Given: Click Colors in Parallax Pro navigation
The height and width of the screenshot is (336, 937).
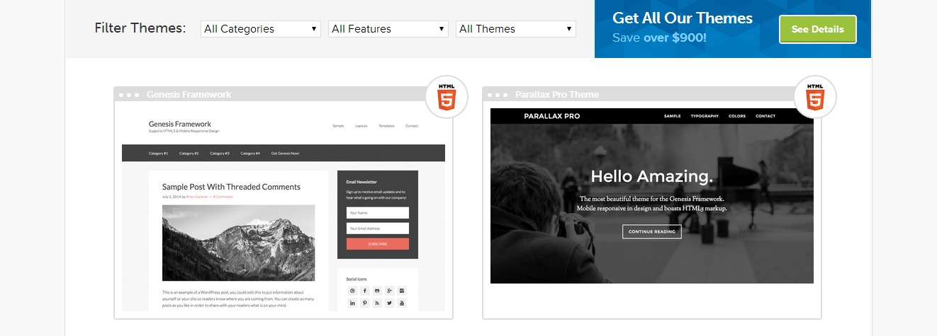Looking at the screenshot, I should pyautogui.click(x=737, y=116).
